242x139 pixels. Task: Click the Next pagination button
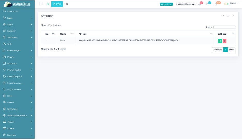point(231,50)
